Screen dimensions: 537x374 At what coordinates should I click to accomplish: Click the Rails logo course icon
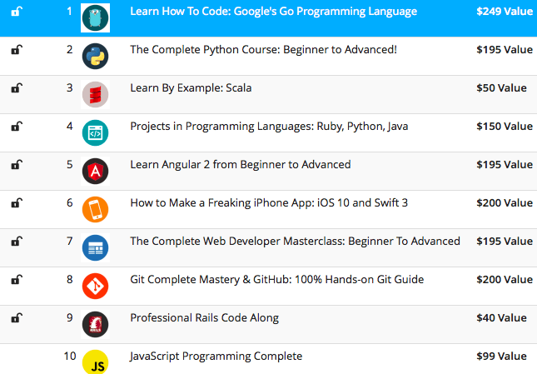tap(96, 325)
